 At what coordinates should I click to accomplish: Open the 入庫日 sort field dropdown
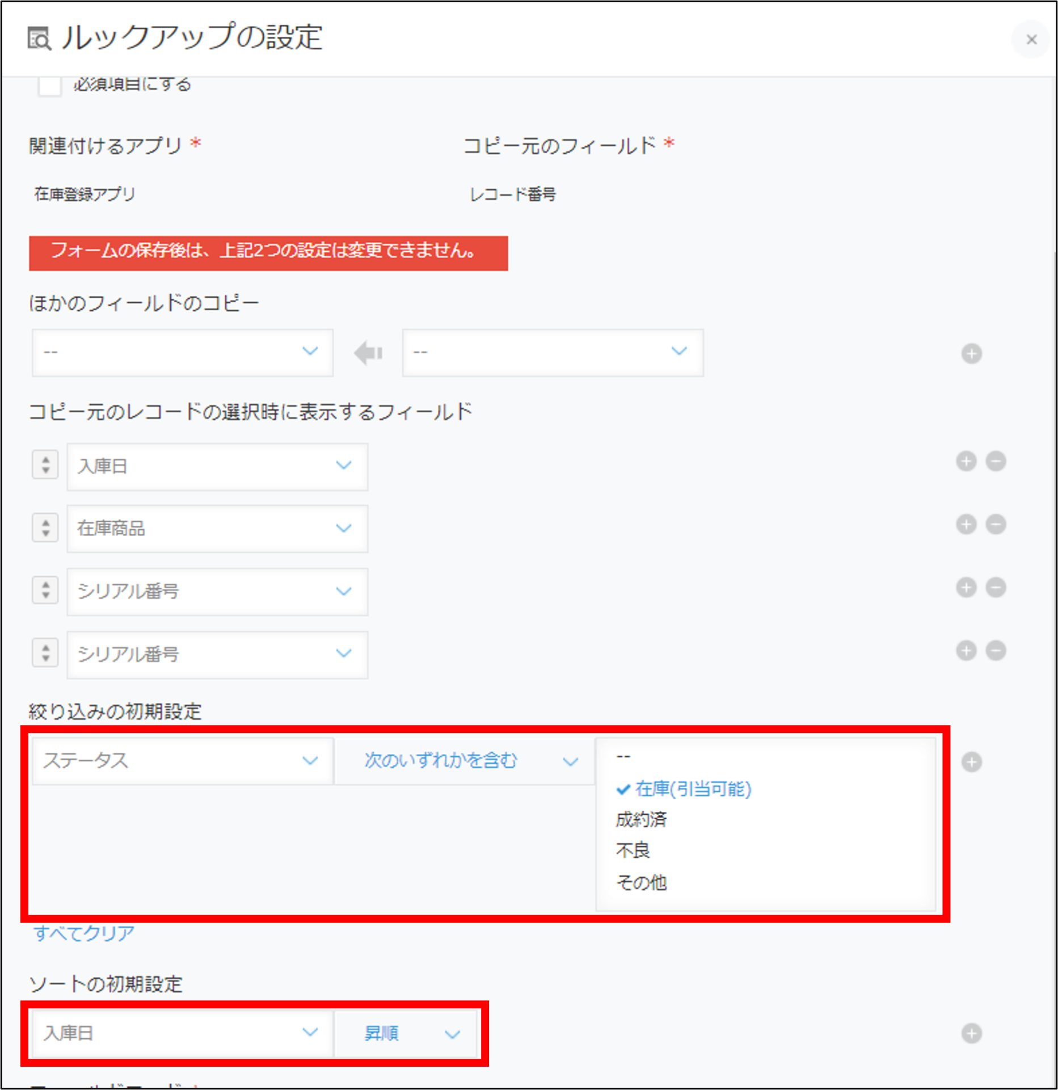pyautogui.click(x=182, y=1033)
